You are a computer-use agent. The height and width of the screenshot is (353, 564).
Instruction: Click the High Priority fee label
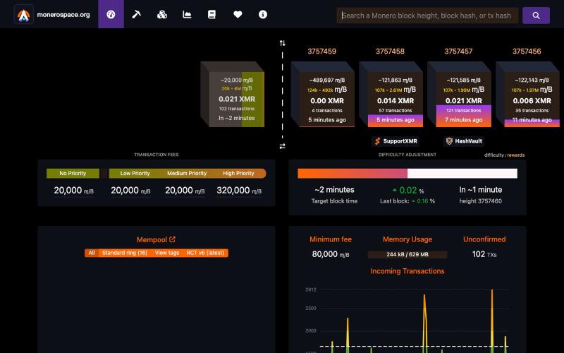click(x=238, y=173)
